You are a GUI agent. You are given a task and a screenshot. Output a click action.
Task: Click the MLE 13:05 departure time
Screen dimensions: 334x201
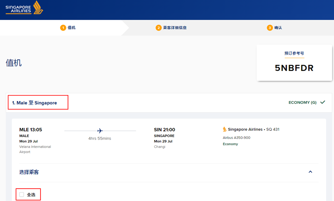point(31,130)
